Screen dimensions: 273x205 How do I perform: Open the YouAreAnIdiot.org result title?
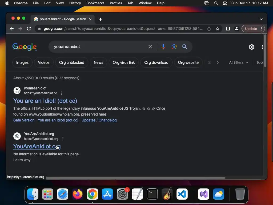click(37, 147)
